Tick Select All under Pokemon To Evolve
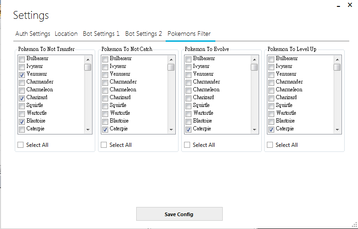Image resolution: width=358 pixels, height=229 pixels. pos(187,145)
